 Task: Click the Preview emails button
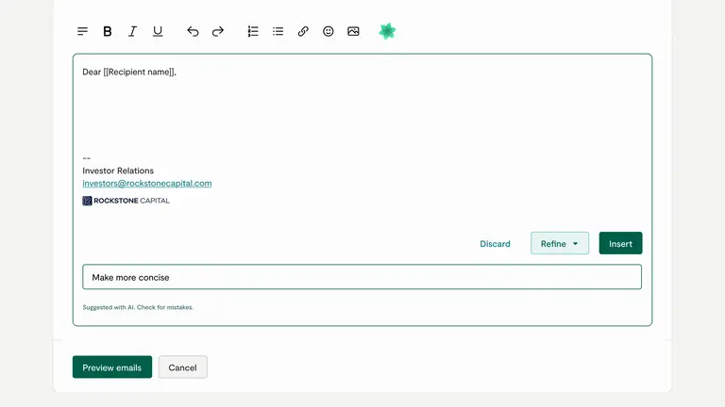111,367
